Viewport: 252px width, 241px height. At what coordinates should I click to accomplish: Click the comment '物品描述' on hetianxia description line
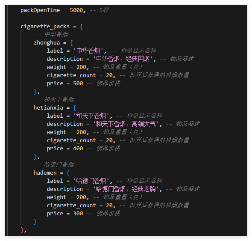pyautogui.click(x=188, y=124)
